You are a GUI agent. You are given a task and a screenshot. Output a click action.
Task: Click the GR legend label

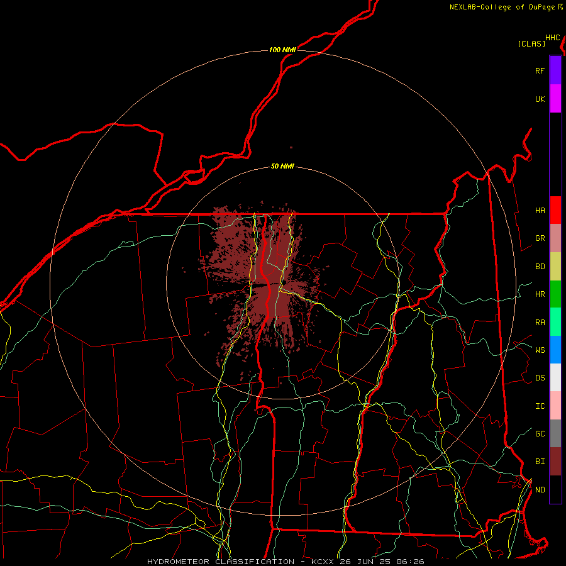[x=540, y=238]
